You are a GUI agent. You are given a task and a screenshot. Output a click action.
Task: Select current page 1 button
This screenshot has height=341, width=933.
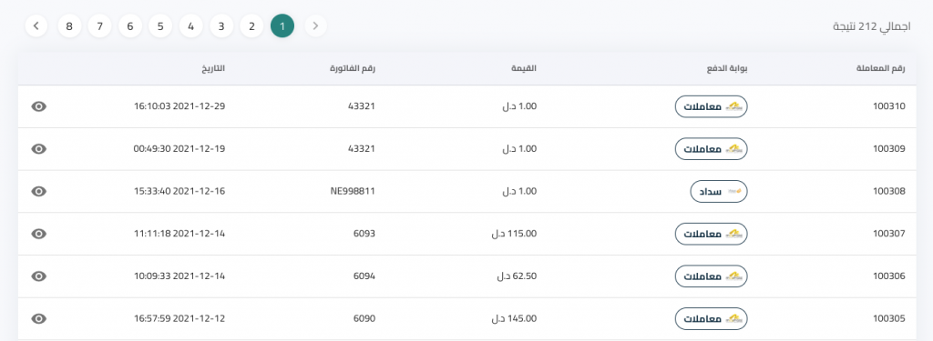pyautogui.click(x=282, y=26)
